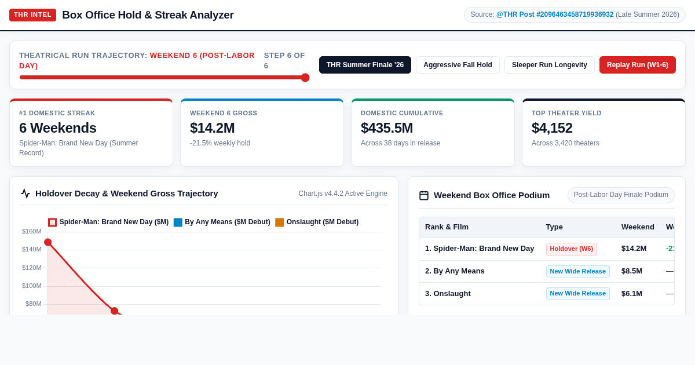The width and height of the screenshot is (695, 365).
Task: Click the $8.5M weekend cell
Action: (x=632, y=271)
